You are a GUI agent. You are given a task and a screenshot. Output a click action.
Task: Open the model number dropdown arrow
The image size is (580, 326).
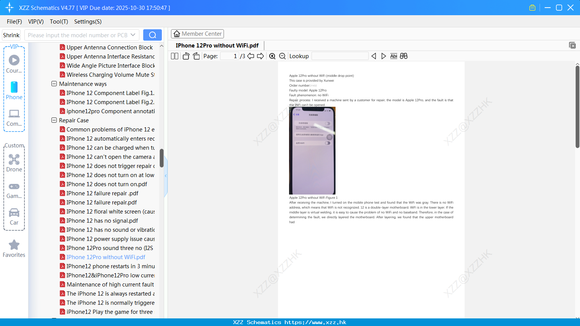133,35
